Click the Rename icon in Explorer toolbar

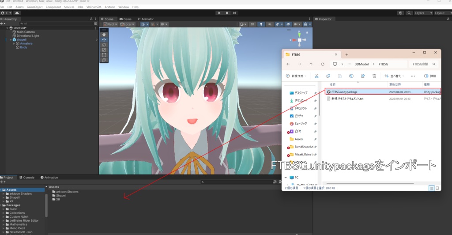click(351, 76)
